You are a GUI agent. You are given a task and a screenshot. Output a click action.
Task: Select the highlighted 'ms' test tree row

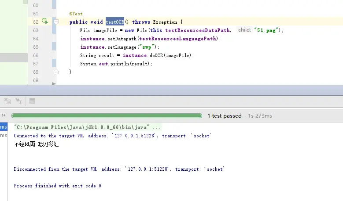[4, 127]
